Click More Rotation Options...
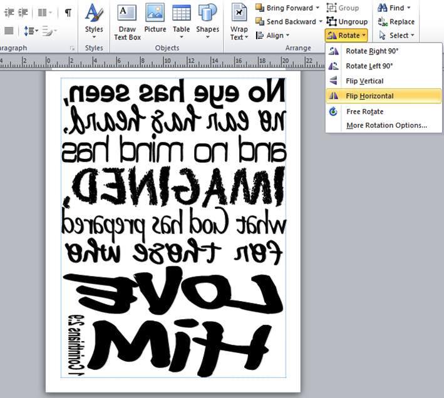Screen dimensions: 444x398 tap(386, 126)
